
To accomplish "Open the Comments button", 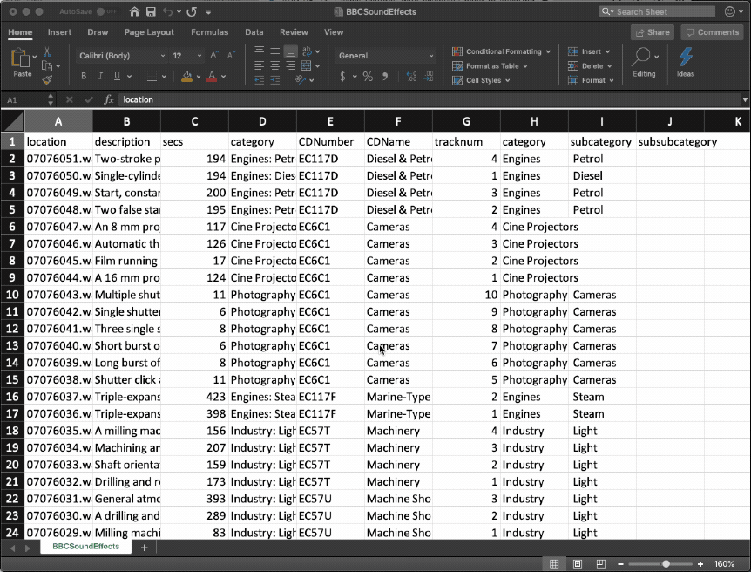I will pos(712,32).
